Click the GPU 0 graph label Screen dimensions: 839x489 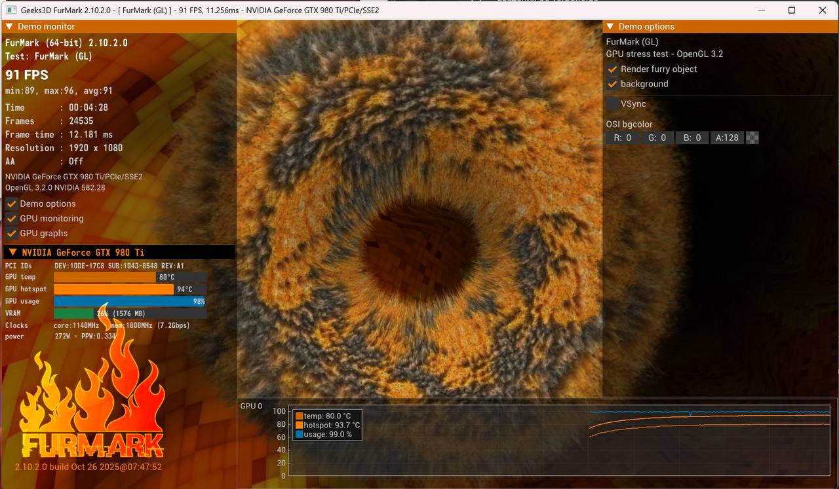pos(251,407)
